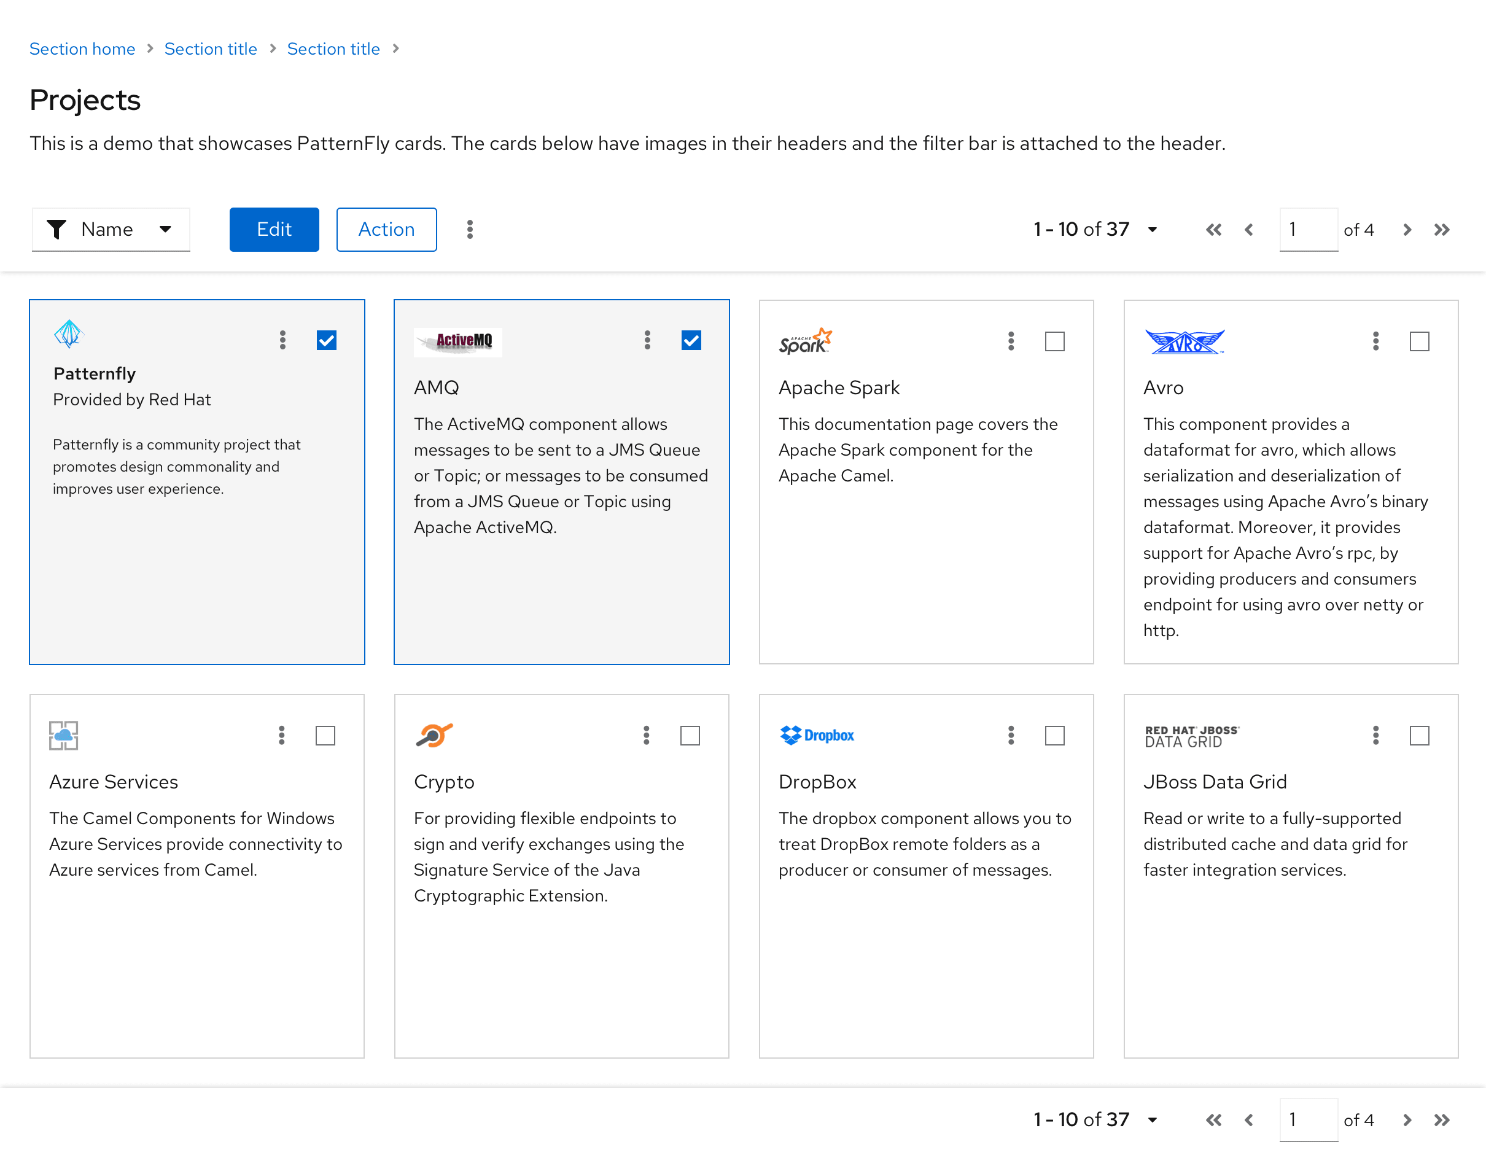Open the Name filter dropdown
Image resolution: width=1486 pixels, height=1152 pixels.
click(x=111, y=229)
